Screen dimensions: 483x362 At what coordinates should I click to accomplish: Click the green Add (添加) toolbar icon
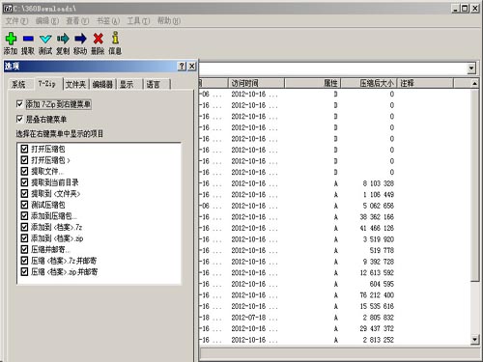(11, 39)
